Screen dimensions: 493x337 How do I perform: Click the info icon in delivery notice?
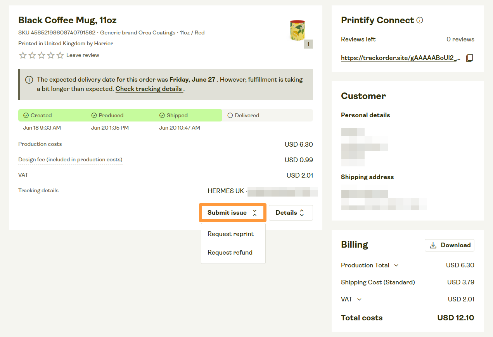coord(29,79)
